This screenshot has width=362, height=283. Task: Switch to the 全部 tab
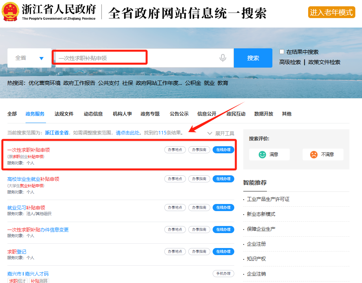(12, 114)
